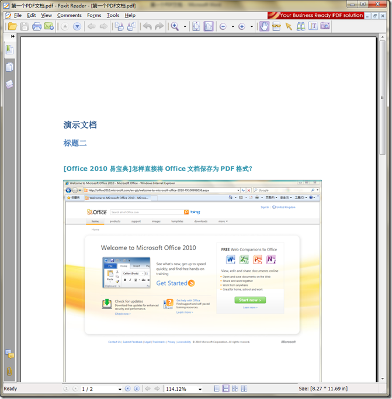Open the Tools menu
The image size is (392, 399).
click(113, 15)
